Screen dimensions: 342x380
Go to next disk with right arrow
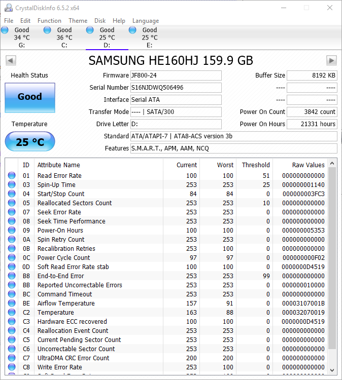coord(331,60)
